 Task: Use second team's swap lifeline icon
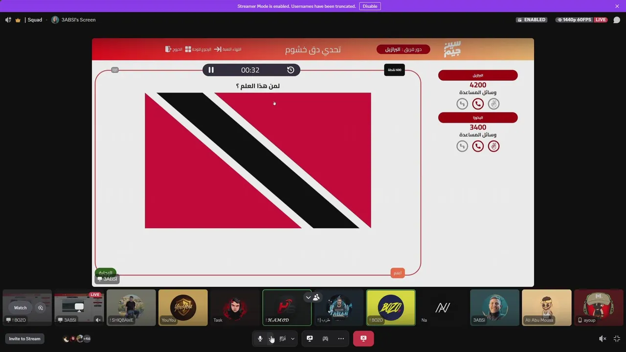[x=462, y=146]
